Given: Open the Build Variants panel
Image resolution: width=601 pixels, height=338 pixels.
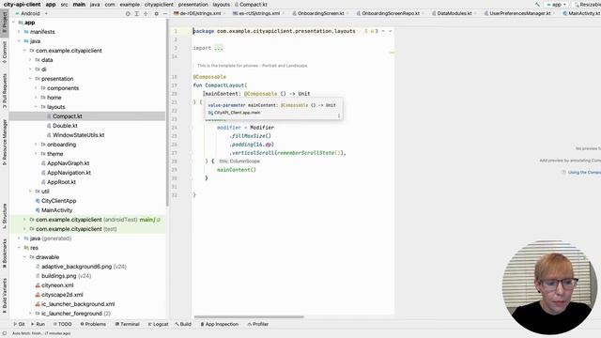Looking at the screenshot, I should (x=5, y=296).
